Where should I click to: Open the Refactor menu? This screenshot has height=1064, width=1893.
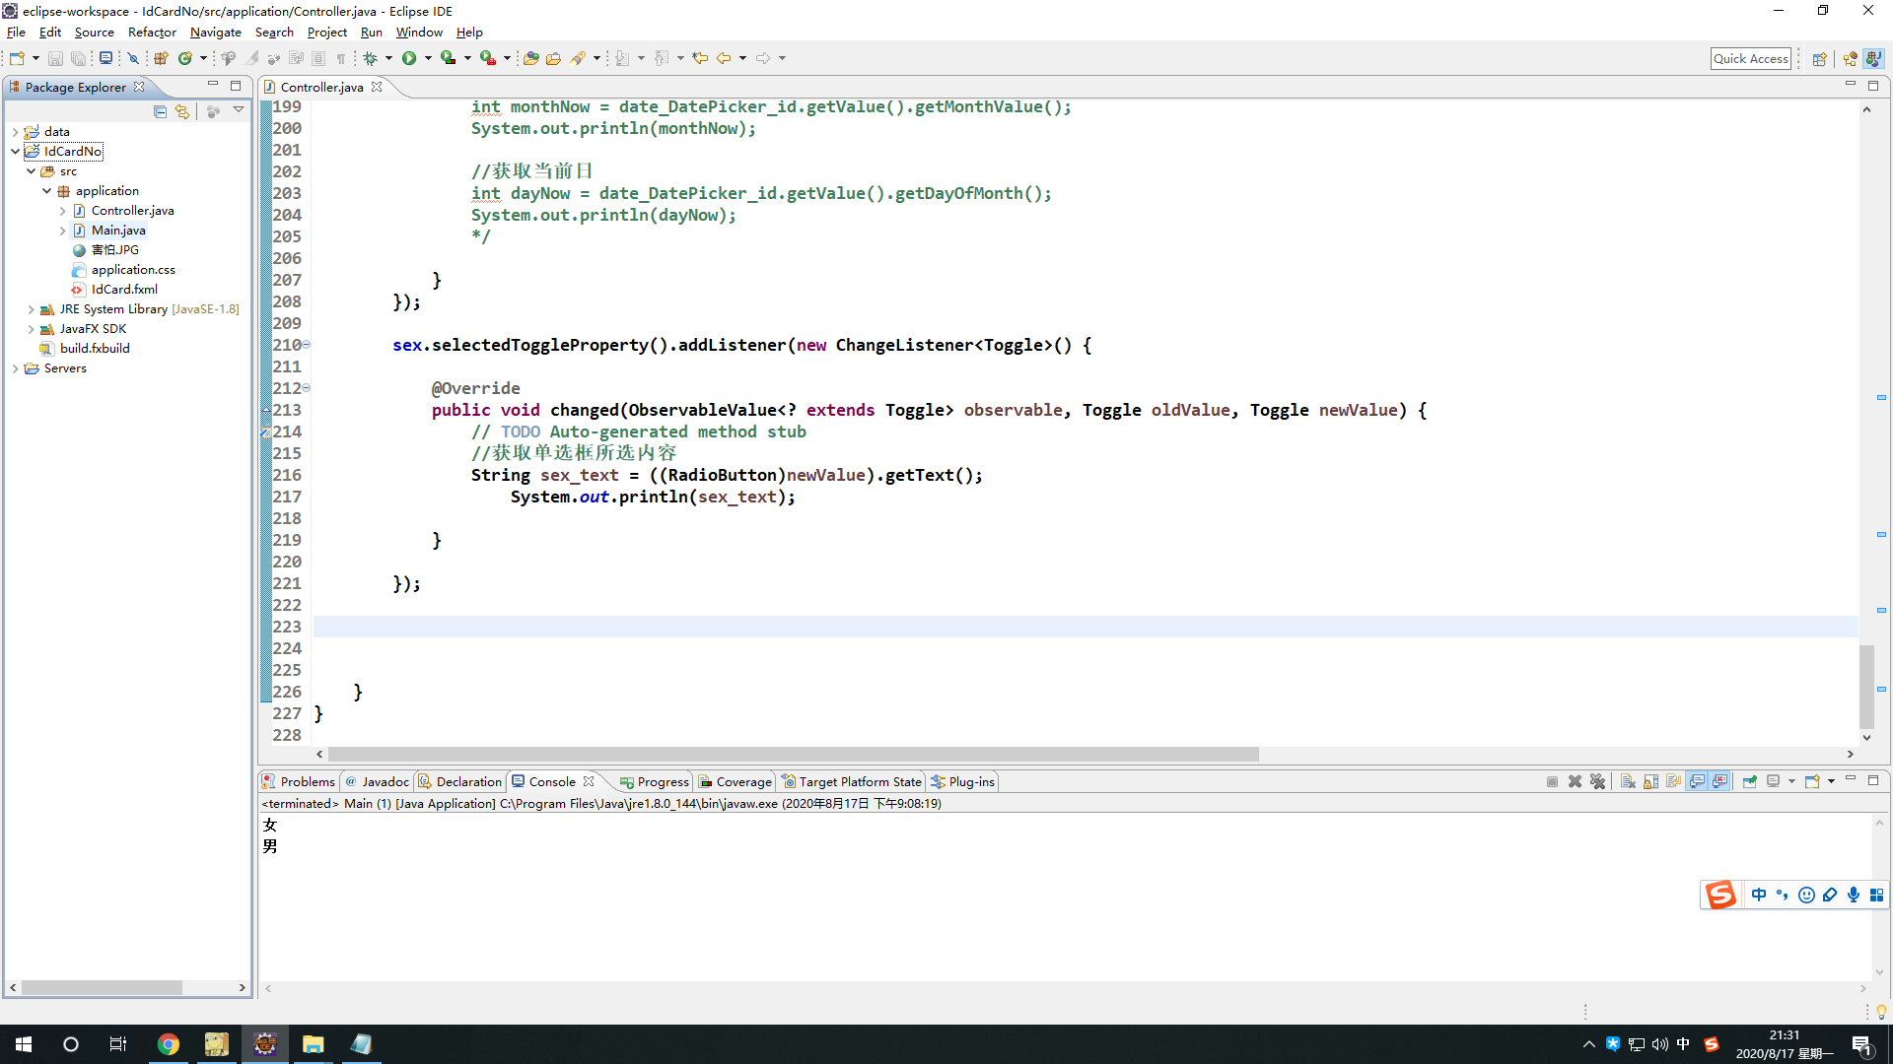[152, 32]
